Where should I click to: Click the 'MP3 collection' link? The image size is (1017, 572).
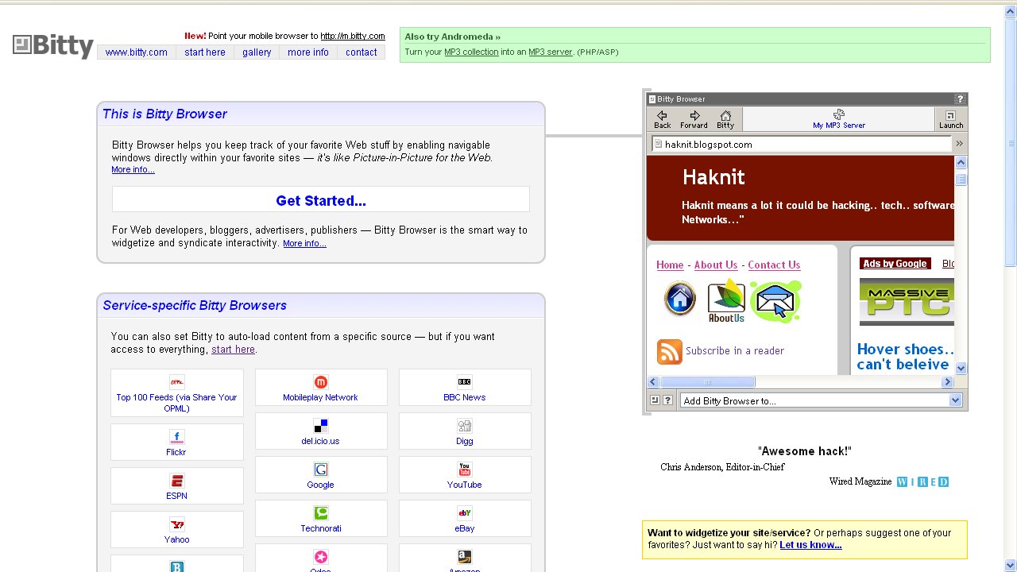coord(471,52)
